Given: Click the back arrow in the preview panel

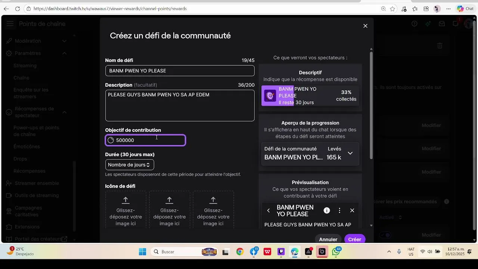Looking at the screenshot, I should [x=269, y=210].
